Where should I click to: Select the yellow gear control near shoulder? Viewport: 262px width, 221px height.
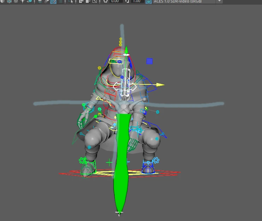(x=100, y=68)
